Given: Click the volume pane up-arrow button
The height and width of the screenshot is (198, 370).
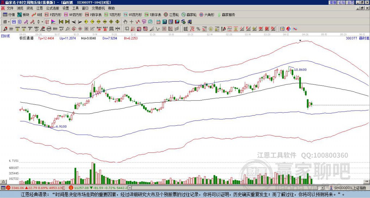Looking at the screenshot, I should click(x=3, y=181).
